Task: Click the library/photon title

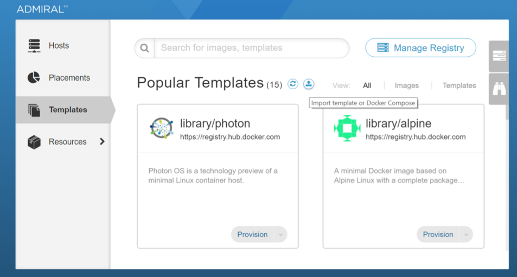Action: point(215,124)
